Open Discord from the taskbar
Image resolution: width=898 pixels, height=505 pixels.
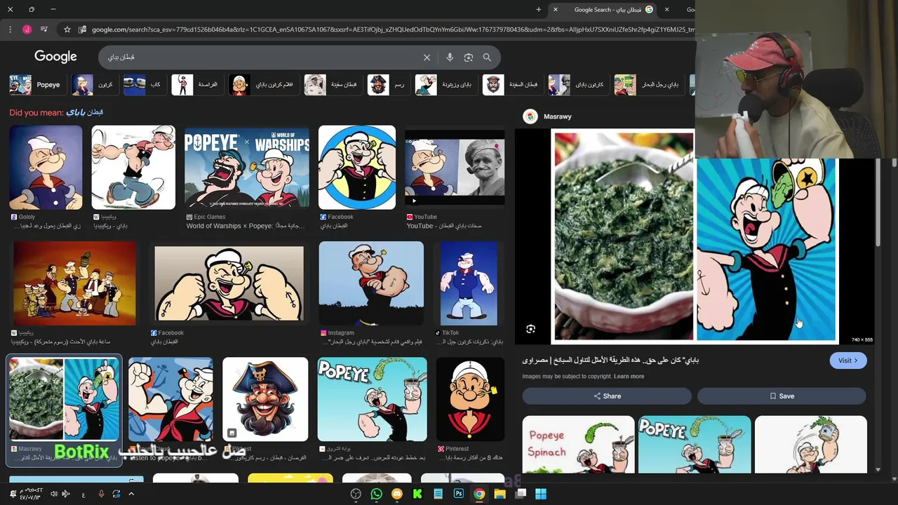pyautogui.click(x=397, y=494)
